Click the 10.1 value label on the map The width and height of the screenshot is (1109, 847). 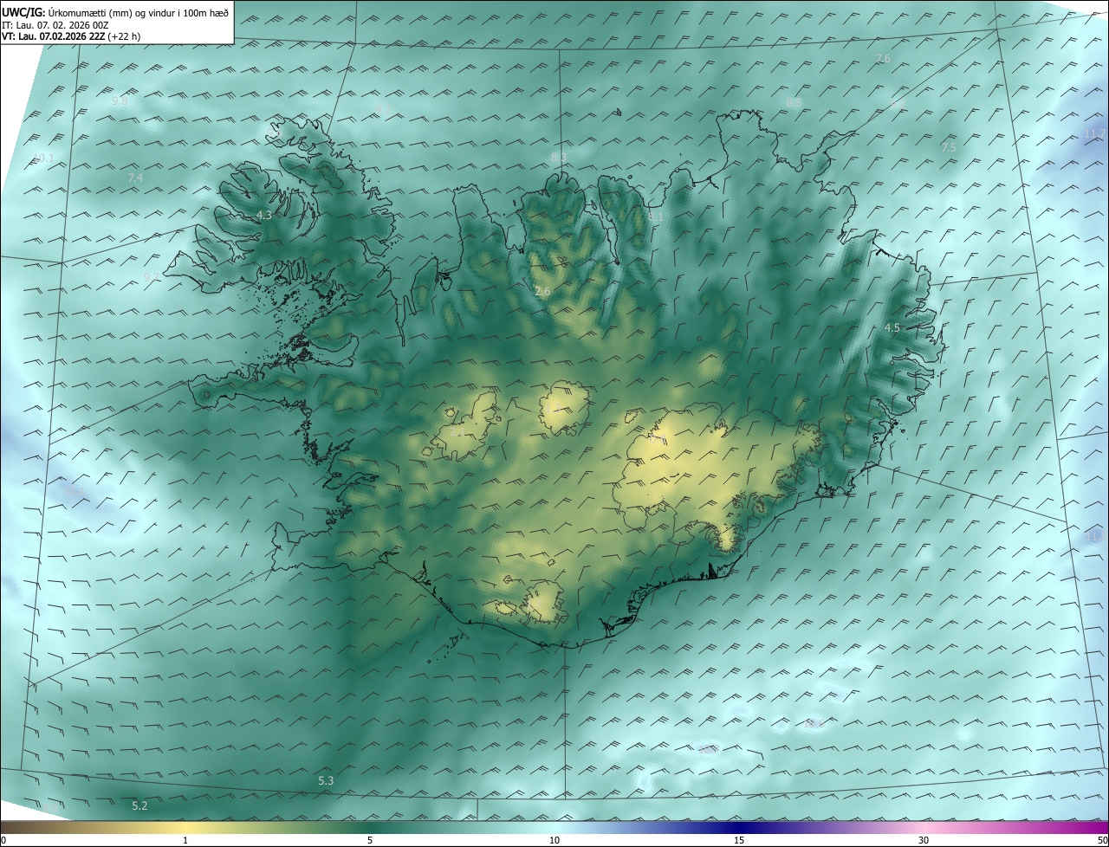(42, 158)
